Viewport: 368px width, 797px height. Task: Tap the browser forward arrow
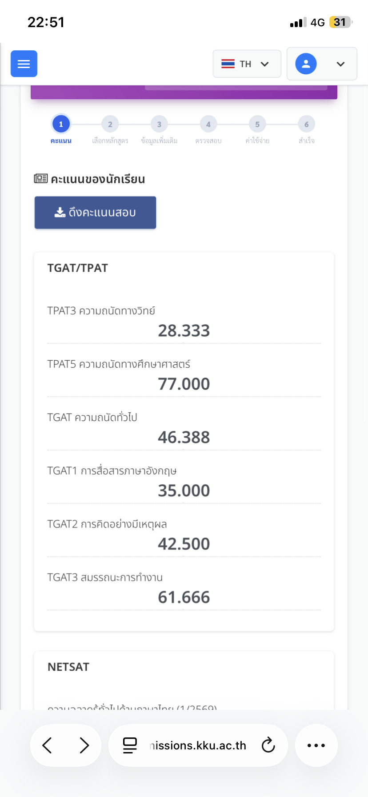coord(84,745)
